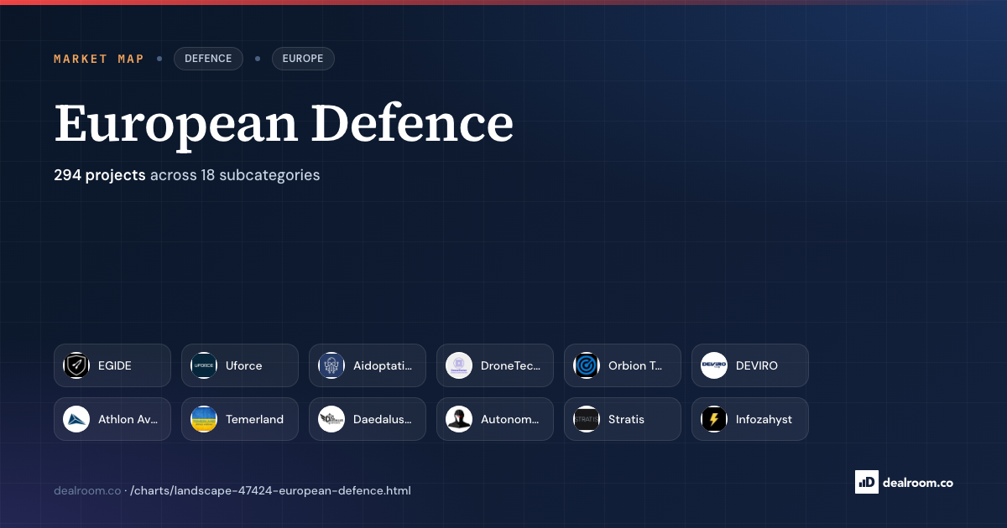This screenshot has width=1007, height=528.
Task: Select the EUROPE tag pill
Action: click(303, 59)
